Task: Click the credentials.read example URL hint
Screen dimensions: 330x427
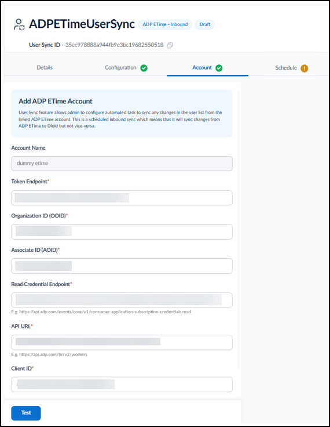Action: click(x=101, y=312)
